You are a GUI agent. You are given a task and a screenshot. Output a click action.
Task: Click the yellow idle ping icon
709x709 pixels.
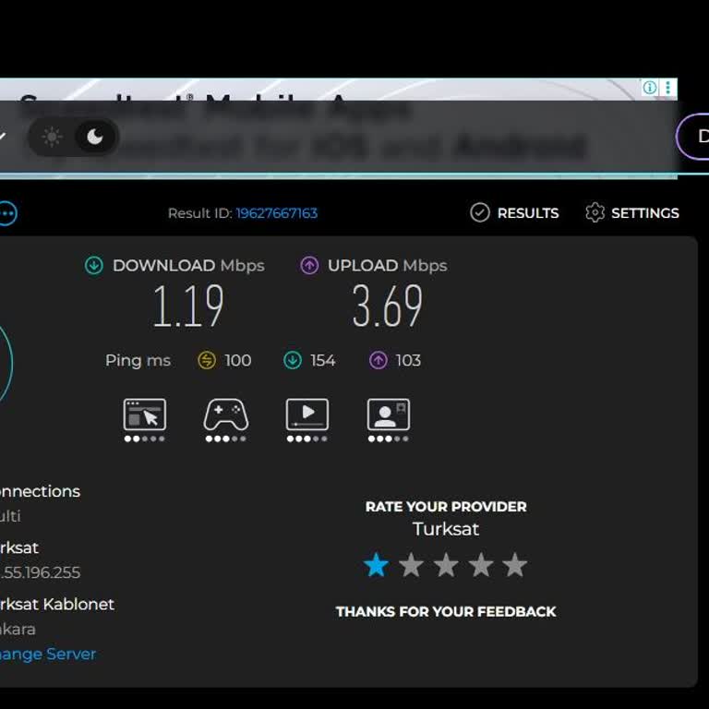pos(207,360)
